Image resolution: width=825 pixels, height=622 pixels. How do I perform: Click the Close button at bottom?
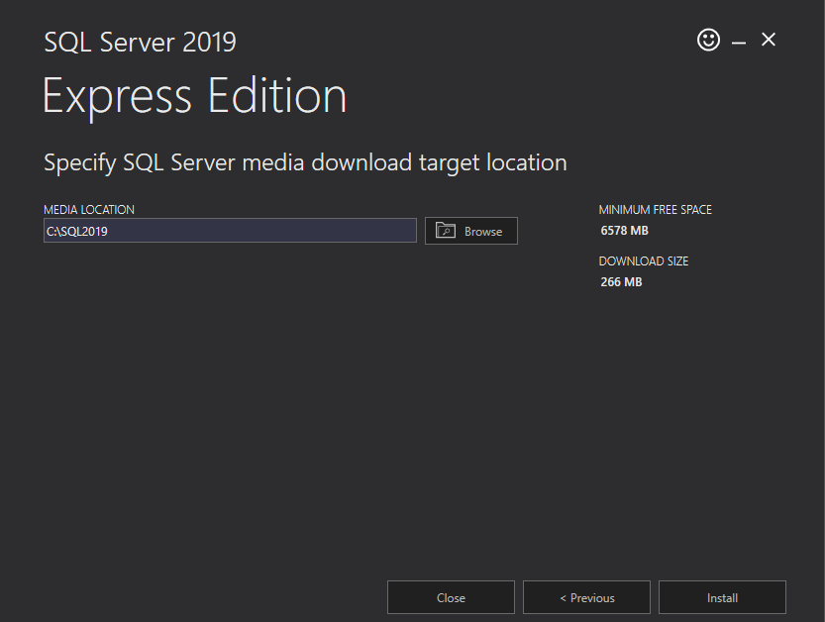point(451,597)
